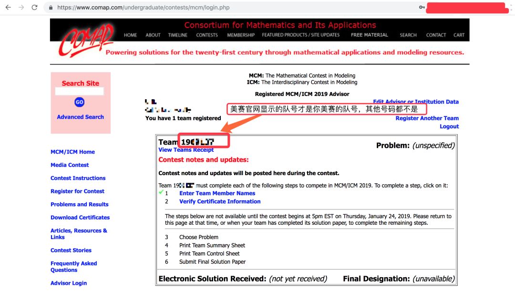Viewport: 515px width, 292px height.
Task: Click 'Final Designation: (unavailable)' text
Action: [x=399, y=279]
